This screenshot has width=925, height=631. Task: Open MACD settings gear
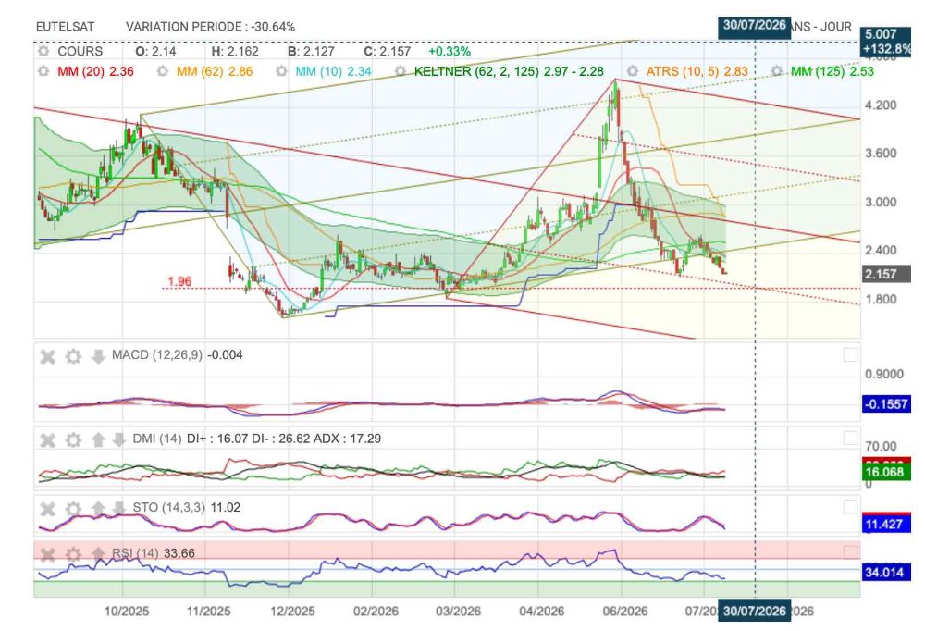click(x=73, y=356)
